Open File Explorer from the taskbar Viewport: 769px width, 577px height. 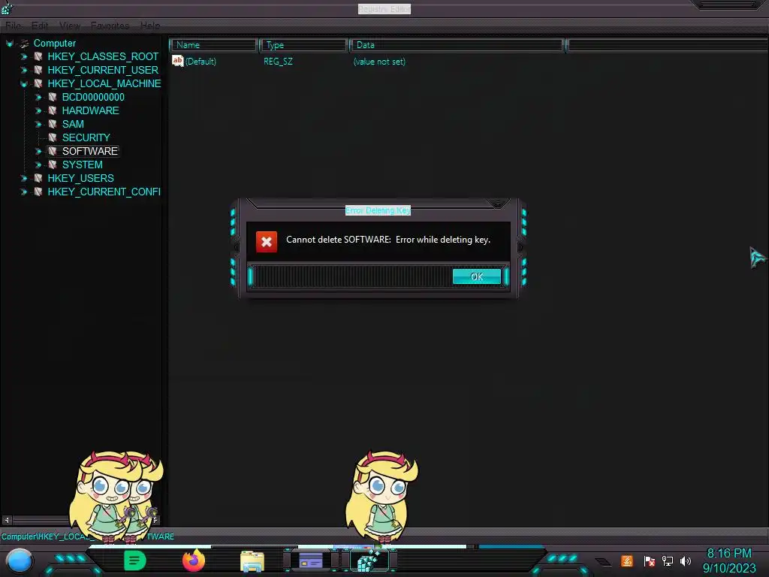252,561
